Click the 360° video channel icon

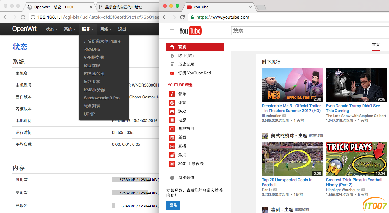pyautogui.click(x=172, y=163)
